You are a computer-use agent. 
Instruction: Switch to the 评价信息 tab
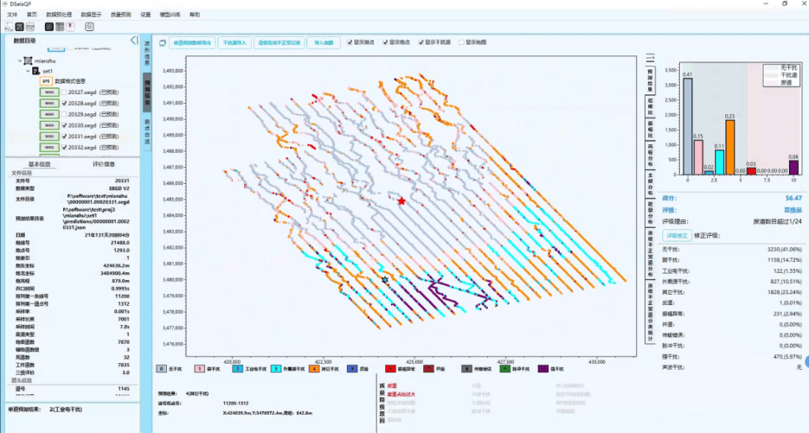pyautogui.click(x=104, y=163)
